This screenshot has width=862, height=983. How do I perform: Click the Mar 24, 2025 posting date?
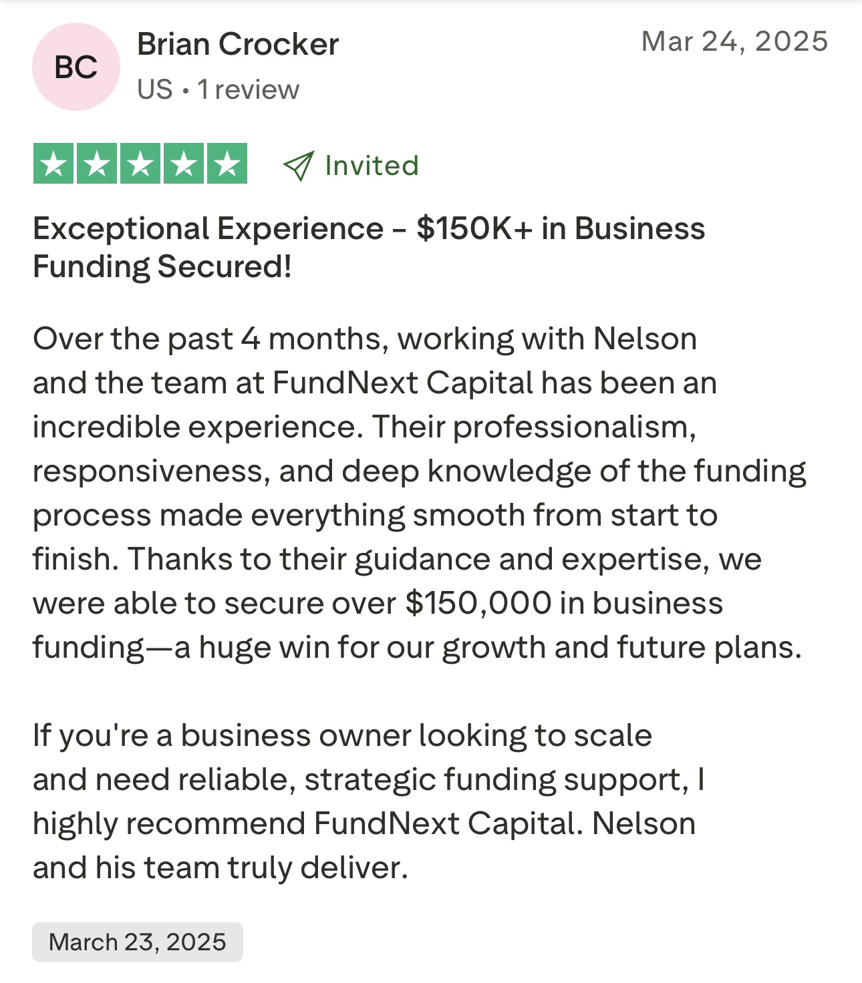[x=734, y=41]
